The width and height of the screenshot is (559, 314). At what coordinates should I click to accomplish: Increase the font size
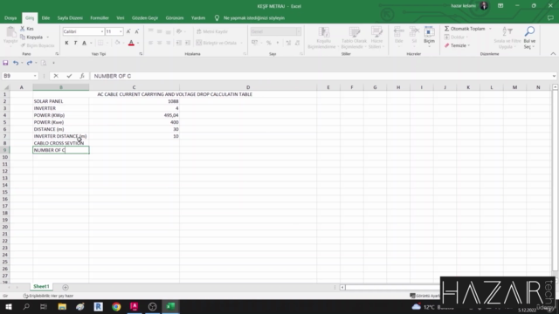(128, 31)
